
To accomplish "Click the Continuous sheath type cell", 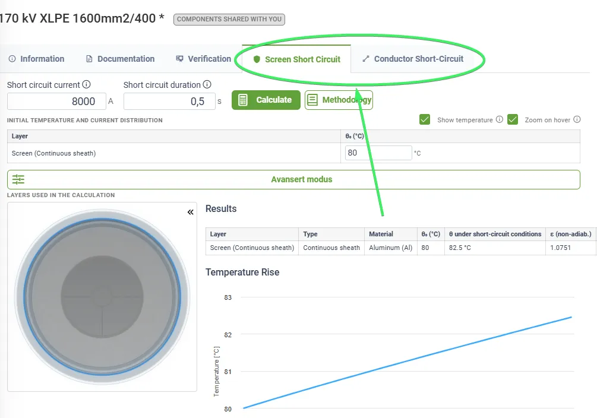I will tap(331, 248).
